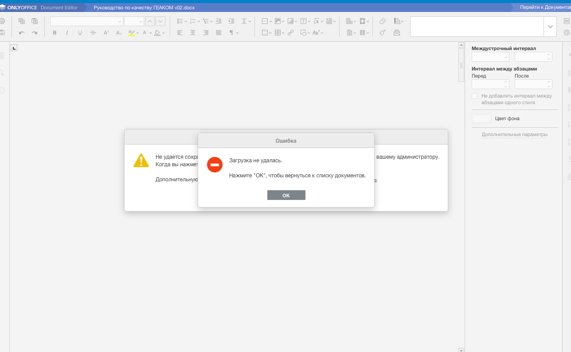Print the document
This screenshot has height=352, width=571.
3,21
